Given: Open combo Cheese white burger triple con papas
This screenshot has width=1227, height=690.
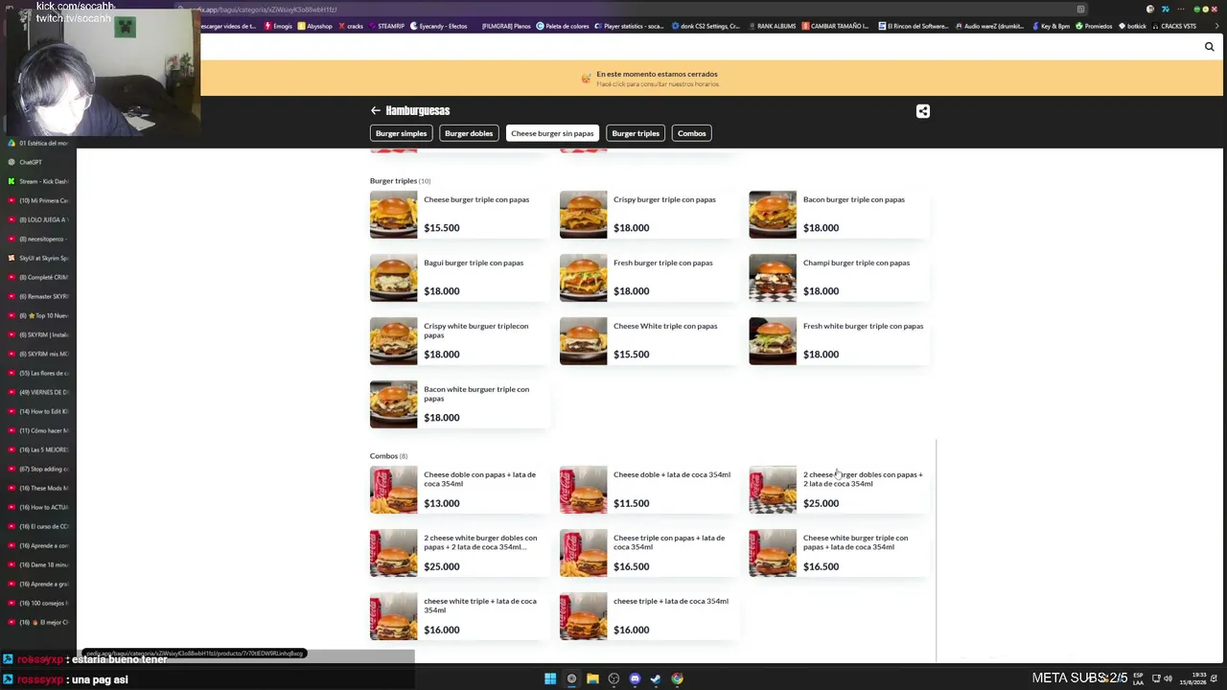Looking at the screenshot, I should 839,552.
